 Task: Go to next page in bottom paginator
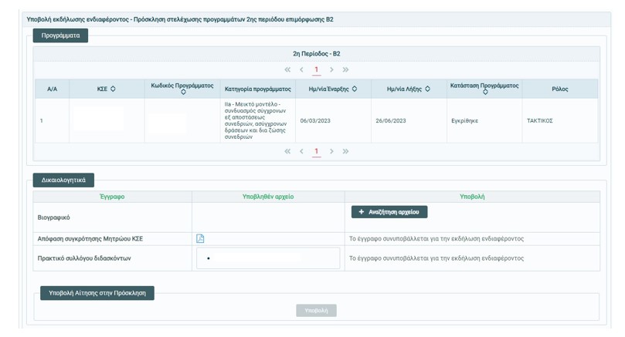tap(331, 152)
